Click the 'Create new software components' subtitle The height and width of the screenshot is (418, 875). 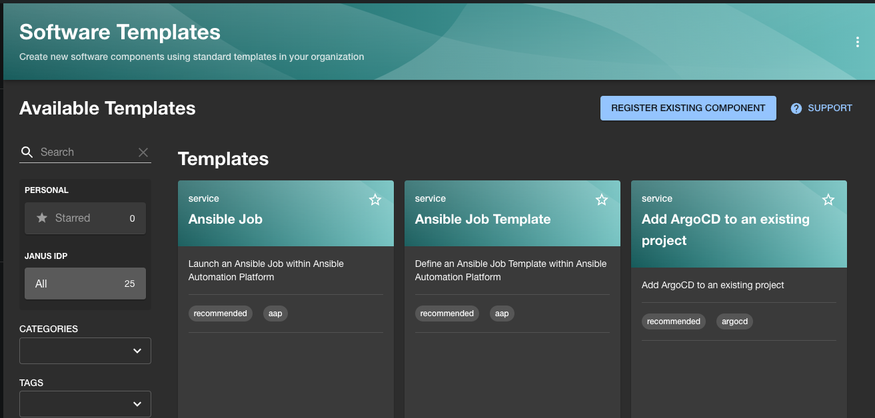pyautogui.click(x=192, y=57)
